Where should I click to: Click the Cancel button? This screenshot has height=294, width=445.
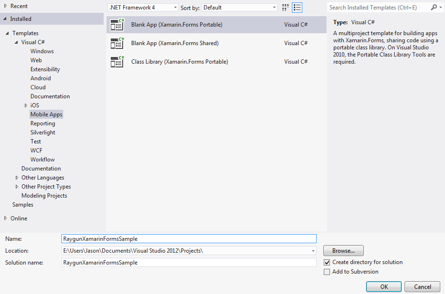pos(422,286)
